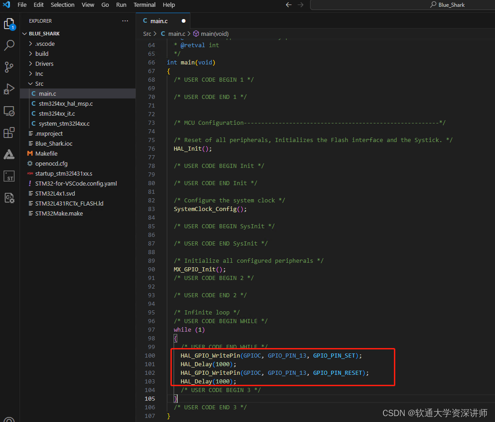Open the Source Control view icon
This screenshot has height=422, width=495.
click(x=9, y=67)
